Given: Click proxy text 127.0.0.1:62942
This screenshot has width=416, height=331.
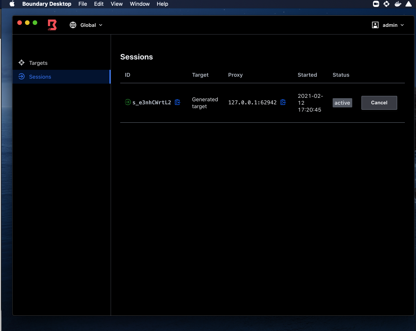Looking at the screenshot, I should point(252,102).
